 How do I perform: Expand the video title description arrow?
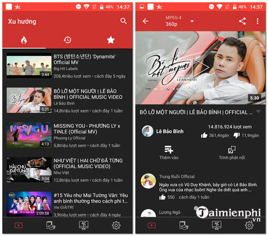click(x=258, y=111)
